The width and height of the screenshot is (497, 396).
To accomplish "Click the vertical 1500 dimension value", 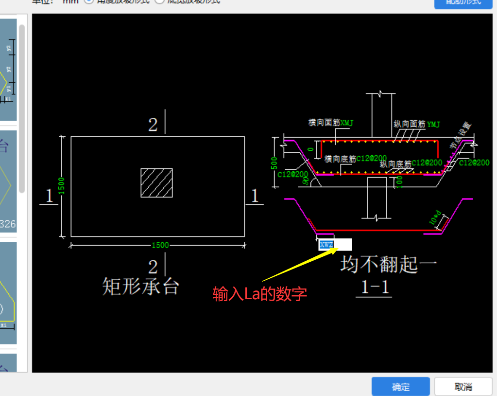I will point(61,186).
